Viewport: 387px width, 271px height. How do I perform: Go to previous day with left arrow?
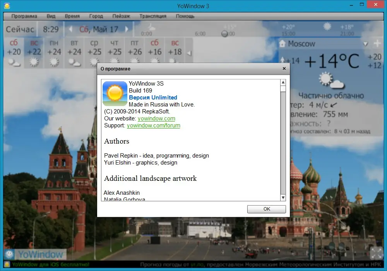click(70, 29)
